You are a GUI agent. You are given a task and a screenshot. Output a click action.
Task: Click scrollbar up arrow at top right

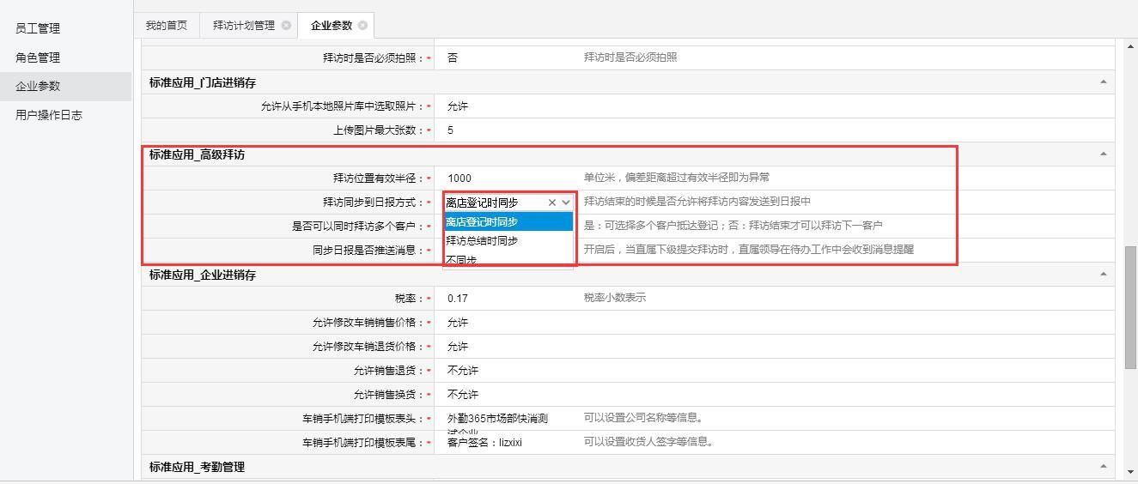click(1130, 46)
